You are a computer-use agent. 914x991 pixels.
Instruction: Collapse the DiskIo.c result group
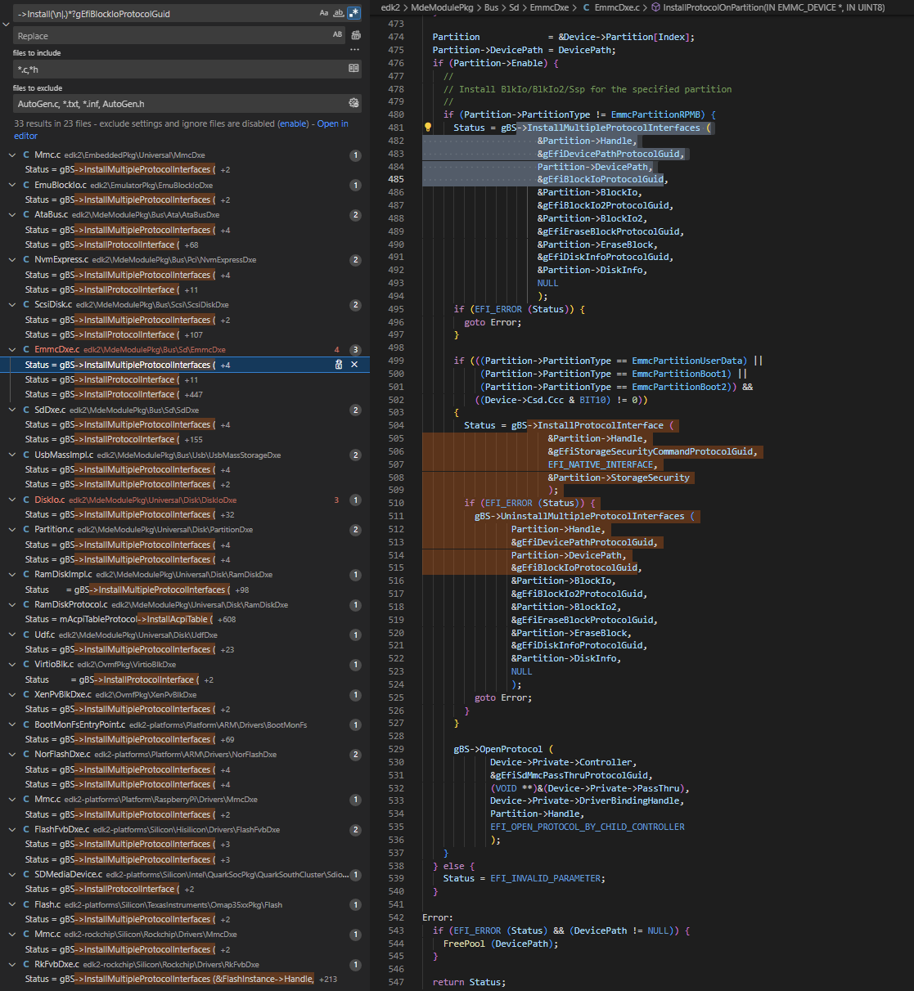click(x=12, y=500)
